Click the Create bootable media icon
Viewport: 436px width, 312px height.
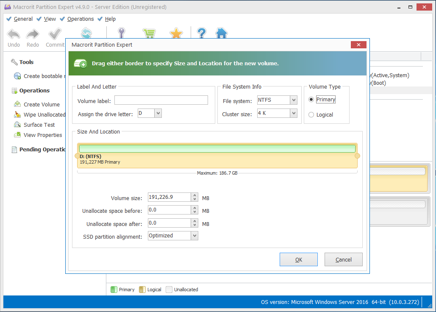17,76
